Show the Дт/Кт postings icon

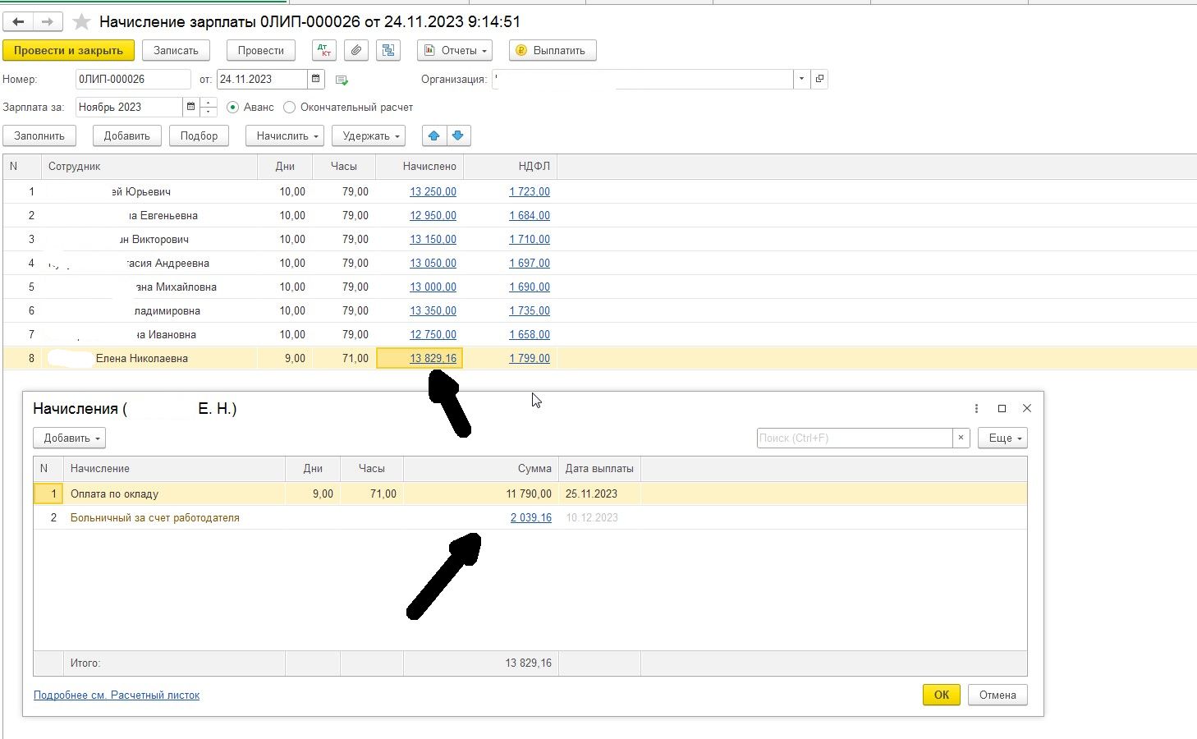[x=324, y=50]
